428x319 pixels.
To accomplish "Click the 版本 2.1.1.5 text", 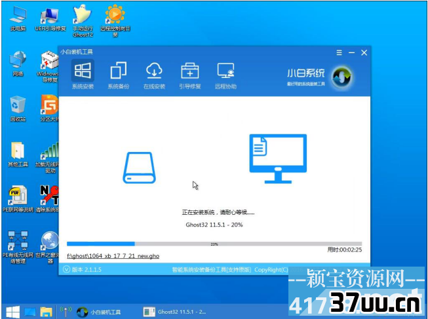I will pyautogui.click(x=87, y=270).
